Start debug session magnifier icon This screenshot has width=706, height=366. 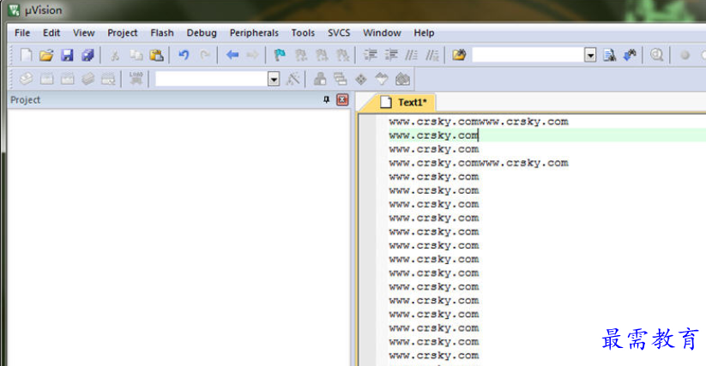(x=656, y=56)
